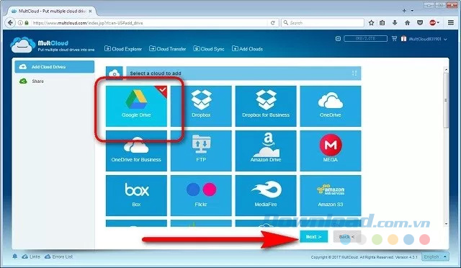Pick the Amazon Drive tile
This screenshot has width=461, height=268.
tap(266, 151)
